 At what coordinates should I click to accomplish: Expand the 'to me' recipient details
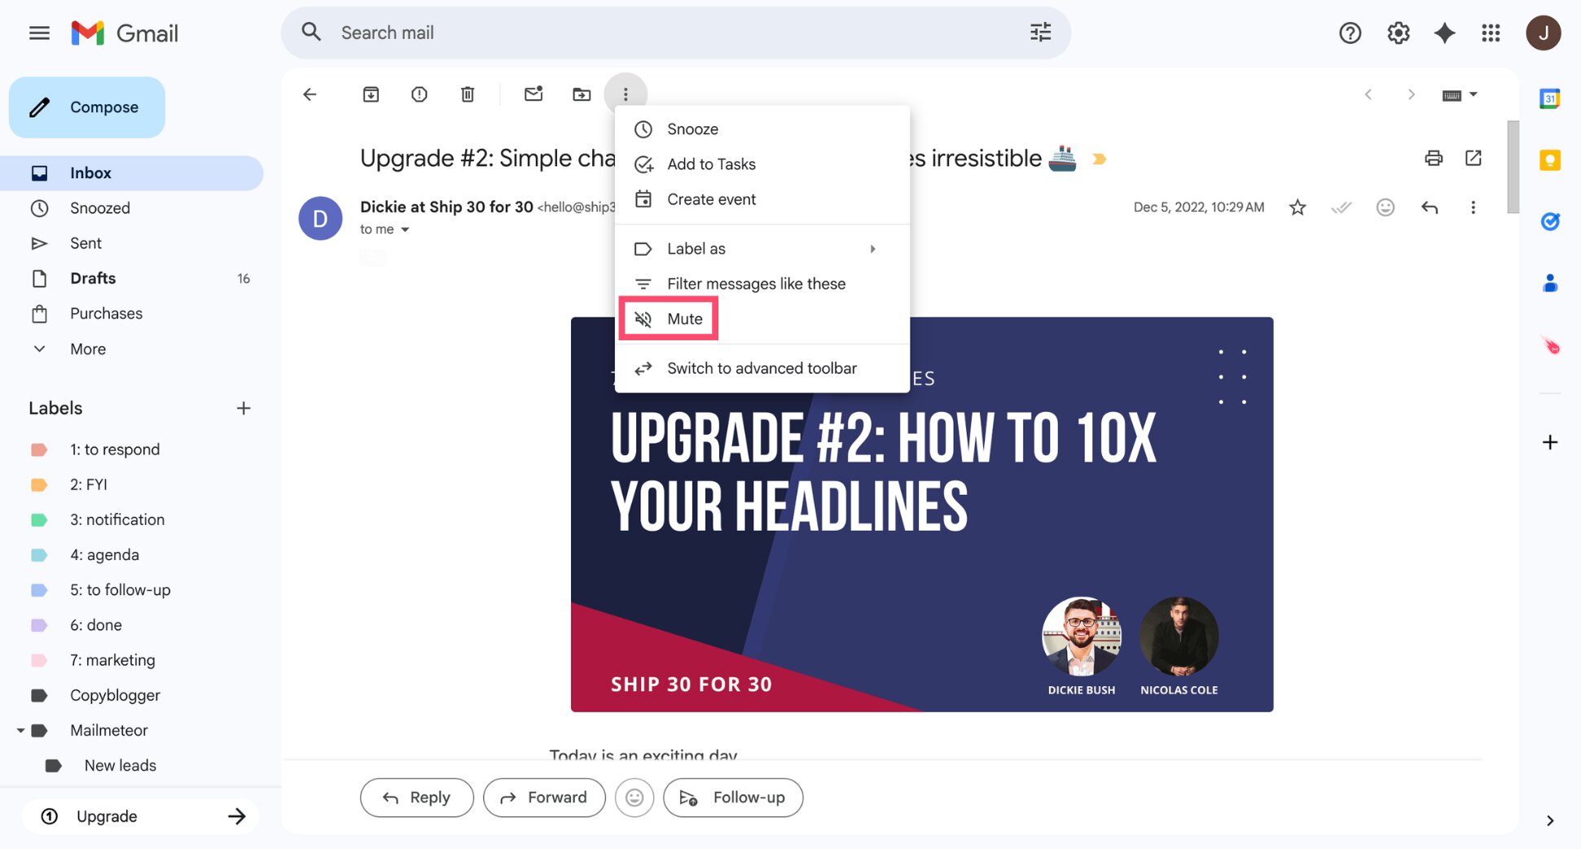(384, 229)
